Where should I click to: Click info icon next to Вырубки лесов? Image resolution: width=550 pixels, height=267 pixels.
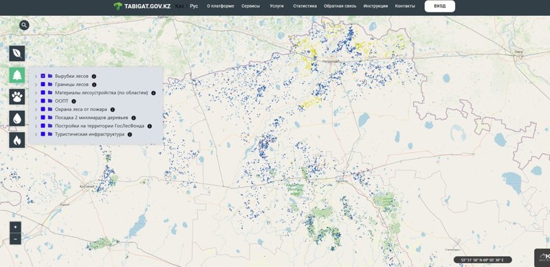tap(93, 76)
